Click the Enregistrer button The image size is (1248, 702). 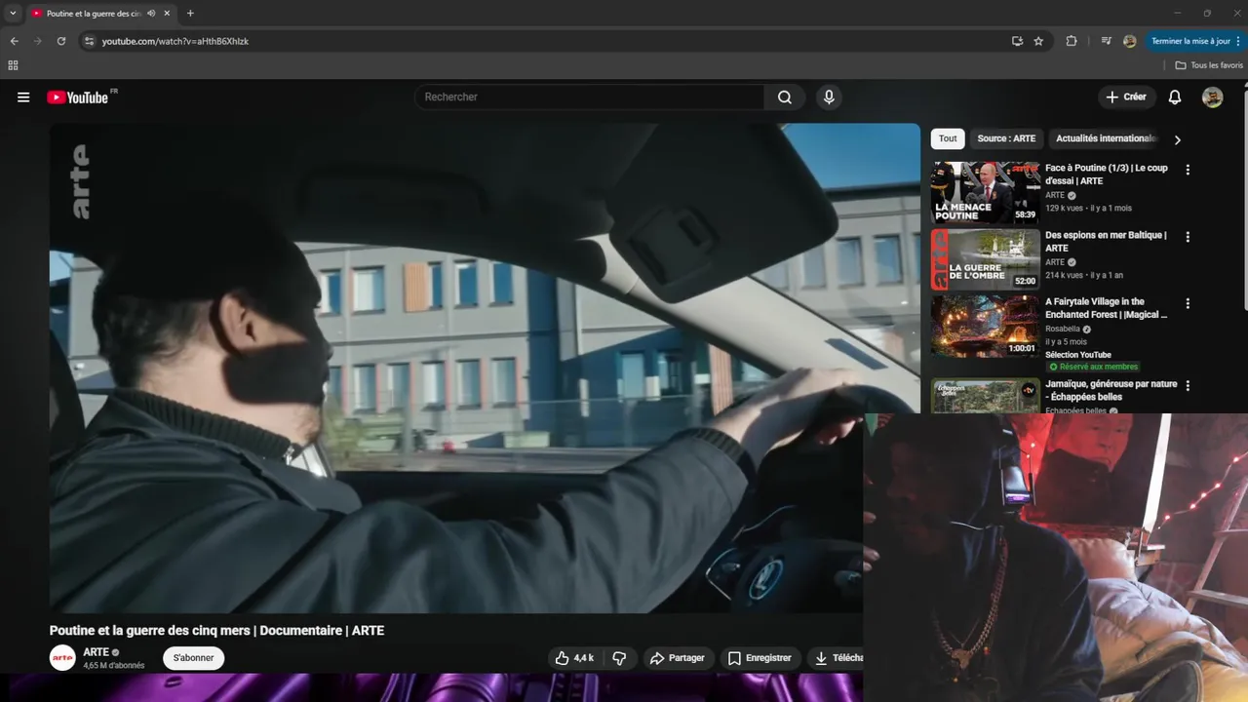[760, 658]
